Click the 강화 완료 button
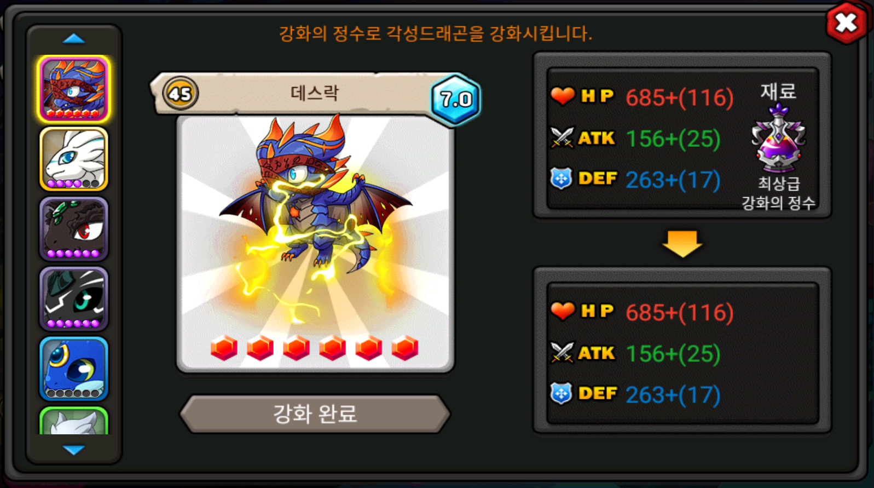This screenshot has width=874, height=488. click(x=315, y=414)
